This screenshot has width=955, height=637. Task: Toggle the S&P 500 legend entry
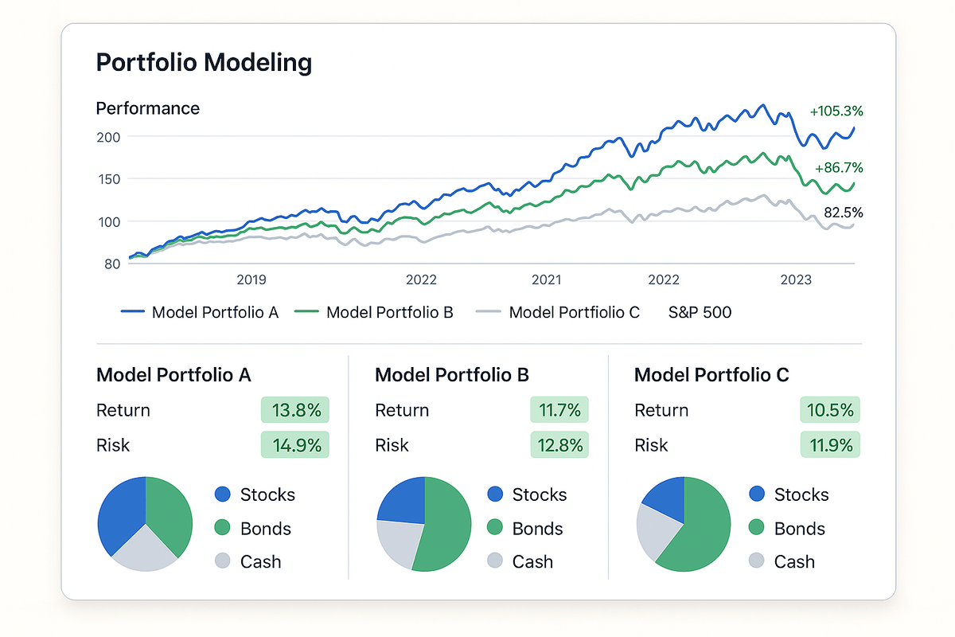point(700,312)
